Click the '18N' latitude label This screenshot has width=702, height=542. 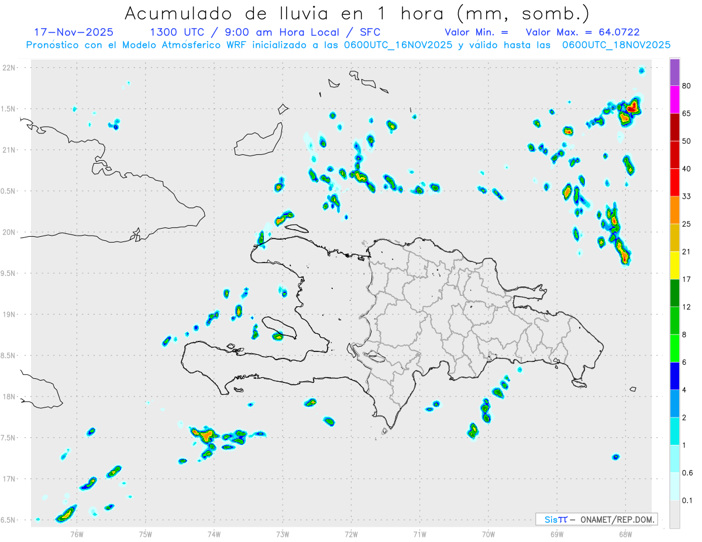click(9, 396)
